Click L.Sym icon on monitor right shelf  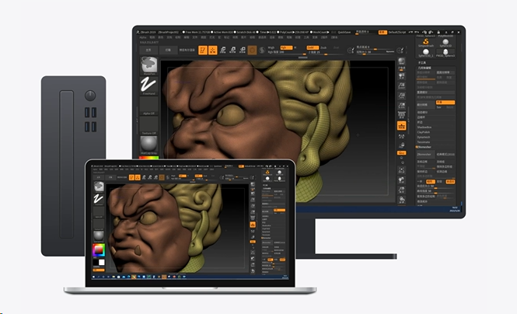pyautogui.click(x=401, y=135)
